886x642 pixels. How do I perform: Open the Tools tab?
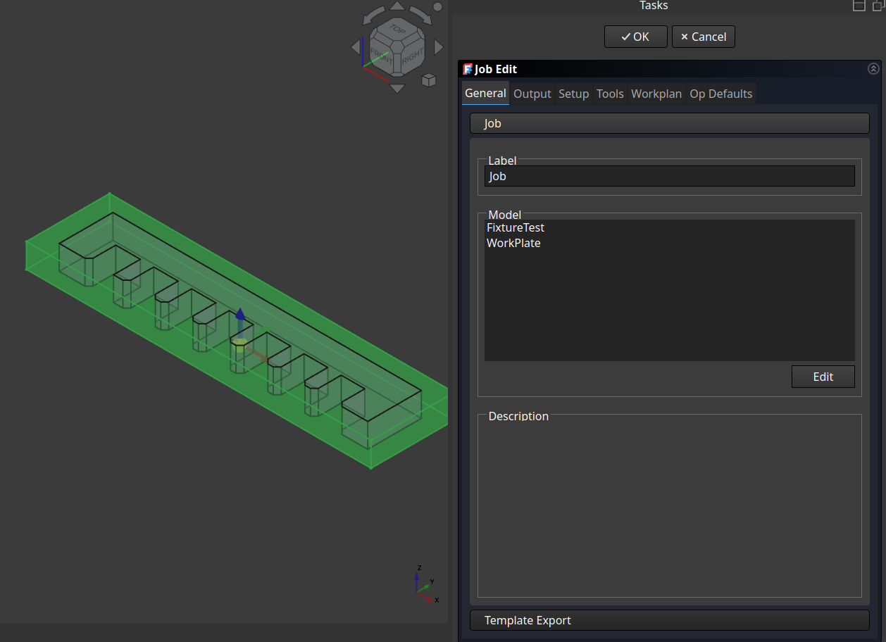[x=610, y=94]
